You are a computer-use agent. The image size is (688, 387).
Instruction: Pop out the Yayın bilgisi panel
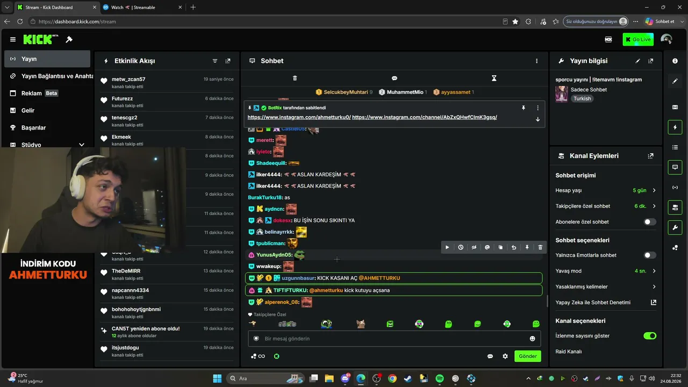click(651, 61)
